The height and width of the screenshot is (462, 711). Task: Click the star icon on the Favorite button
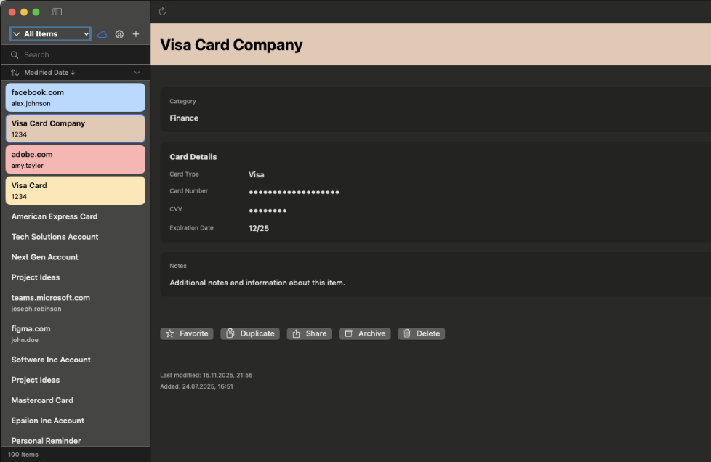click(169, 333)
